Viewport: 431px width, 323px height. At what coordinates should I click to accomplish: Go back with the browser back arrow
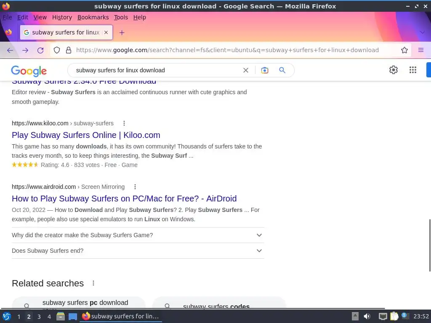pyautogui.click(x=10, y=50)
